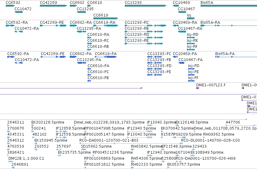Click EST RP004521236.5prime
Viewport: 257px width, 169px height.
point(113,152)
